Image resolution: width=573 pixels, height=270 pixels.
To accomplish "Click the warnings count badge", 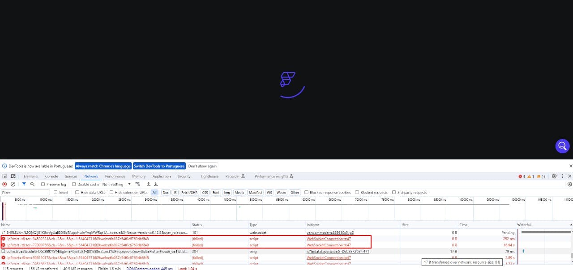I will pyautogui.click(x=531, y=177).
